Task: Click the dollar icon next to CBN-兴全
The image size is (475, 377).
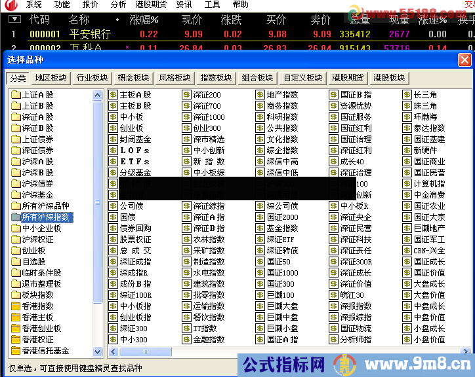Action: click(407, 251)
